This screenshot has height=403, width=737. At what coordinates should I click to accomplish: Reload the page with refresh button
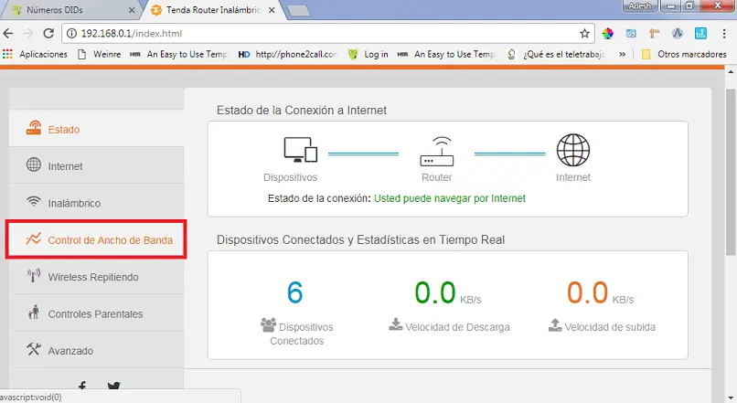tap(48, 33)
